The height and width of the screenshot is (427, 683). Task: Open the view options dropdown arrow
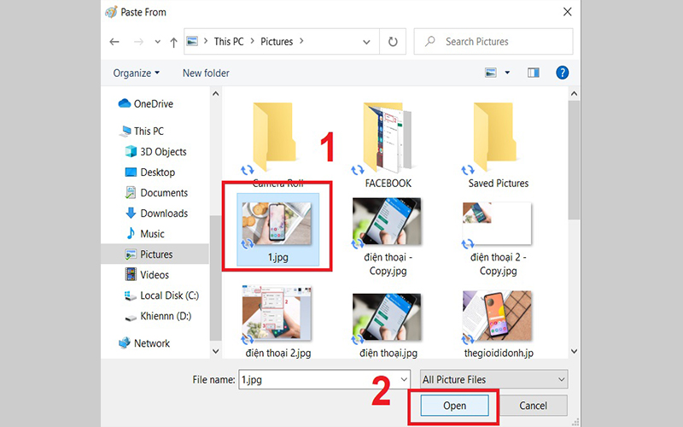(x=508, y=73)
